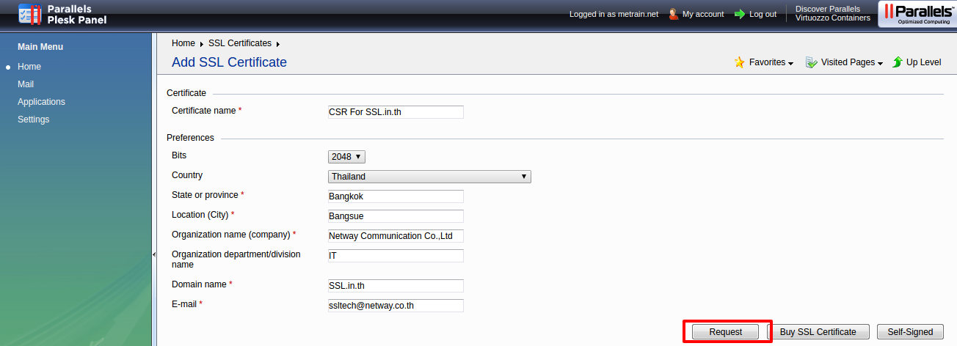957x346 pixels.
Task: Focus the E-mail text field
Action: click(x=396, y=306)
